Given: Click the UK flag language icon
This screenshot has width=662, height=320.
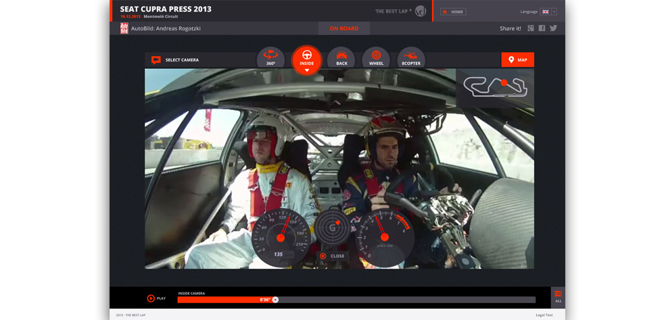Looking at the screenshot, I should point(546,11).
